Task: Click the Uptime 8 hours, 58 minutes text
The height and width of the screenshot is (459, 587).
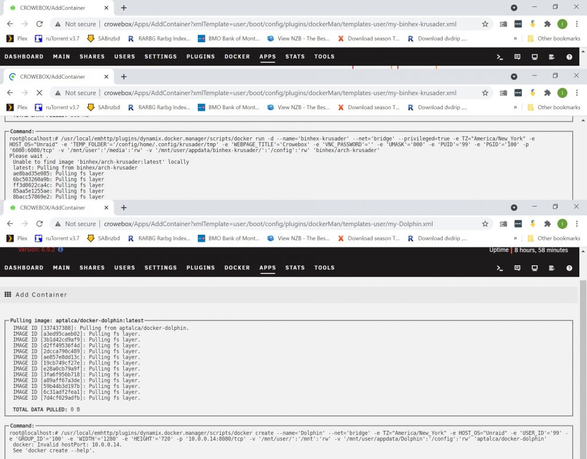Action: tap(529, 250)
